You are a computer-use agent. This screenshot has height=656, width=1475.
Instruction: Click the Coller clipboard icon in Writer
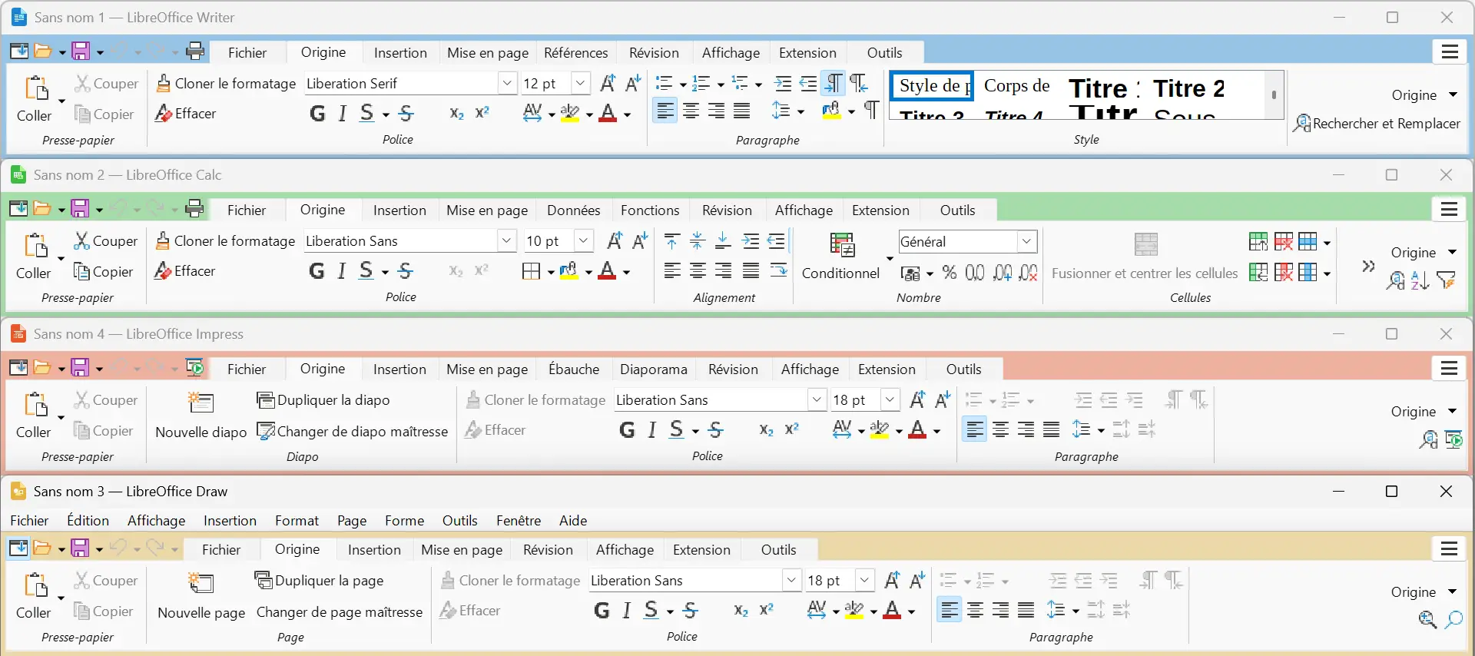point(35,88)
